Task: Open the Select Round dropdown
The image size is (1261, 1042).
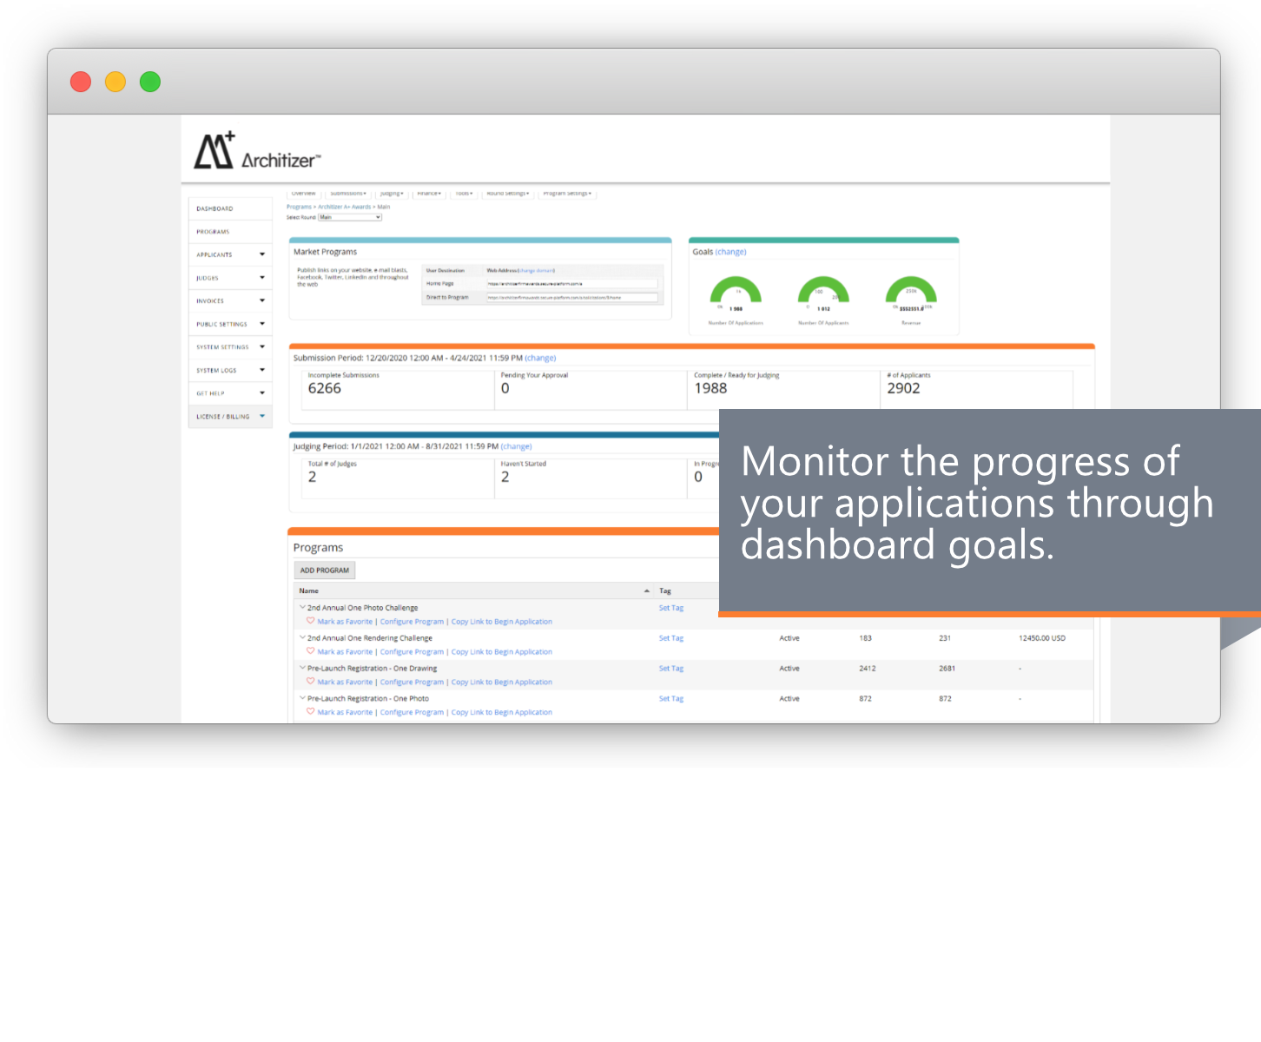Action: click(350, 217)
